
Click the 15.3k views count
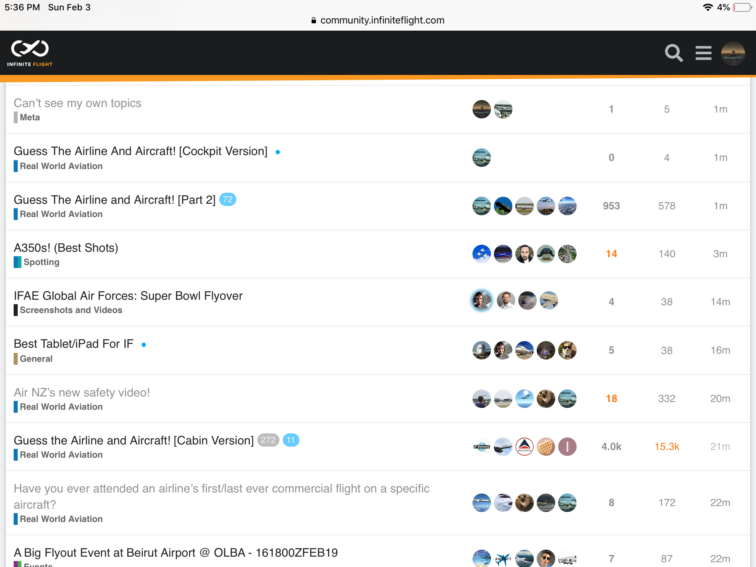667,447
